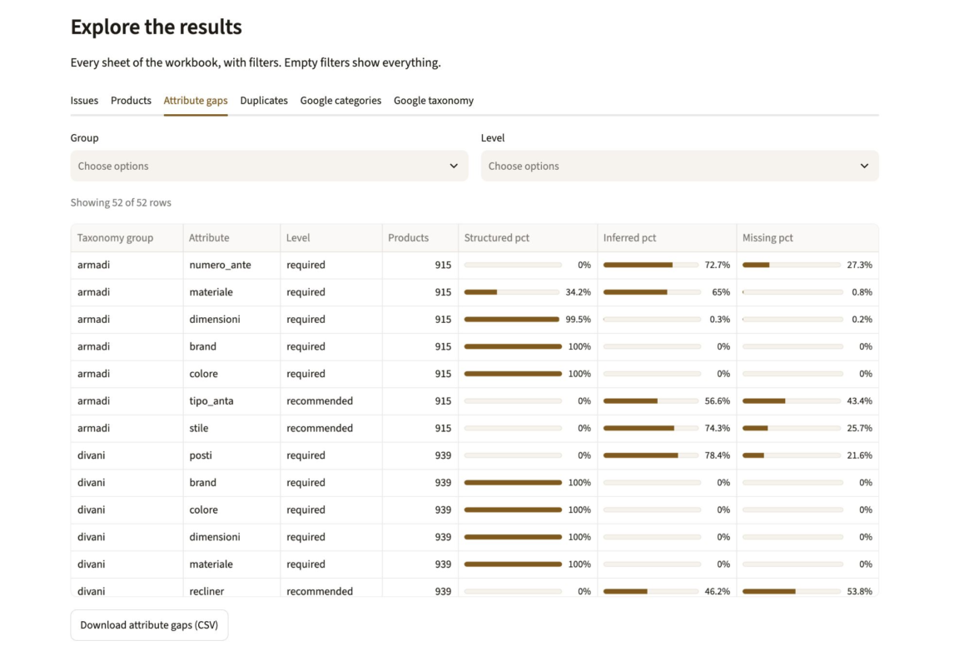
Task: Click recommended level in tipo_anta row
Action: 320,401
